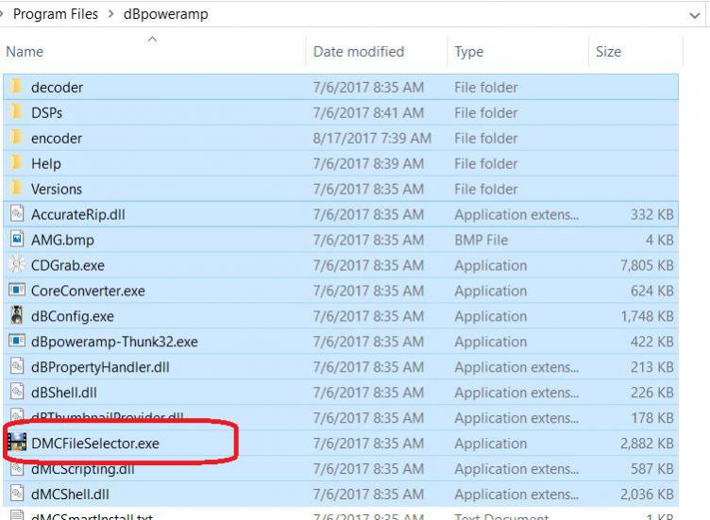
Task: Click the decoder folder icon
Action: [16, 87]
